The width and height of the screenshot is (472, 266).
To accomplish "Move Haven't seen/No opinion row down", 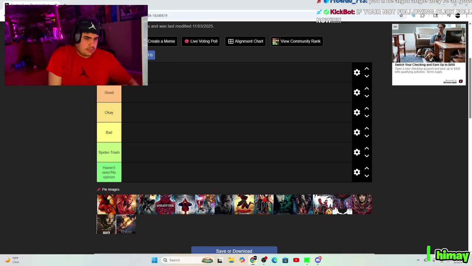I will coord(367,176).
